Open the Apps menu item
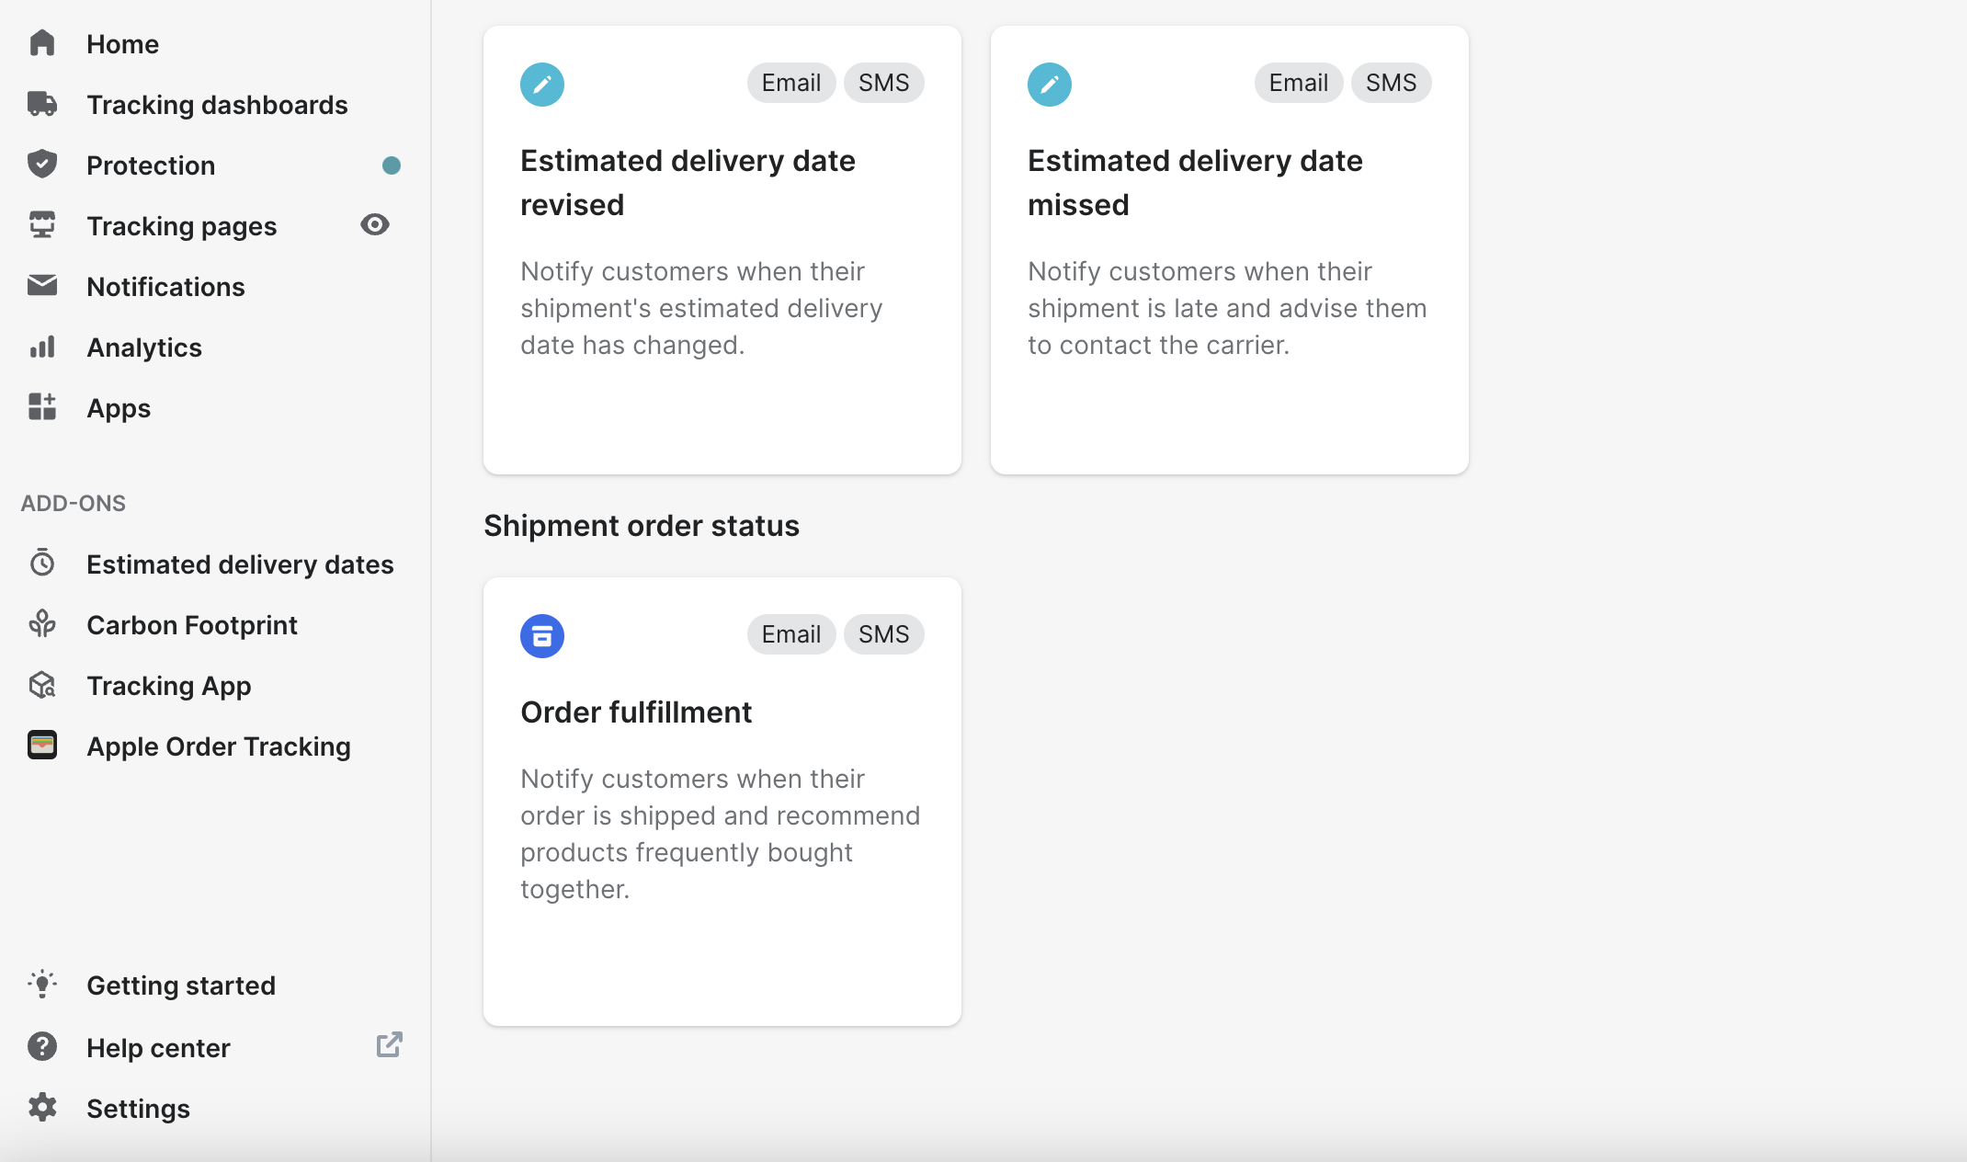The height and width of the screenshot is (1162, 1967). [x=119, y=408]
